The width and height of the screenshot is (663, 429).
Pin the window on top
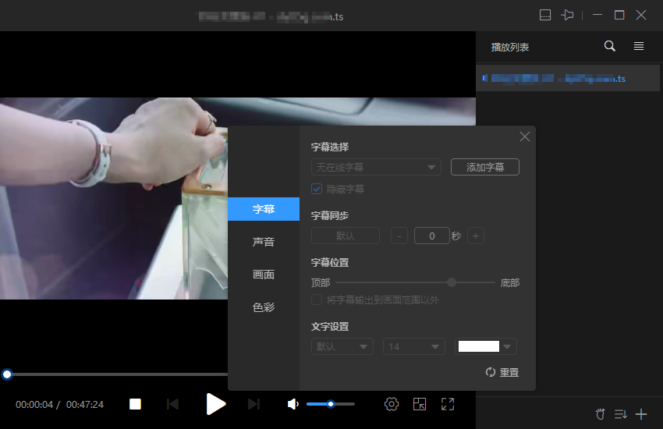567,16
